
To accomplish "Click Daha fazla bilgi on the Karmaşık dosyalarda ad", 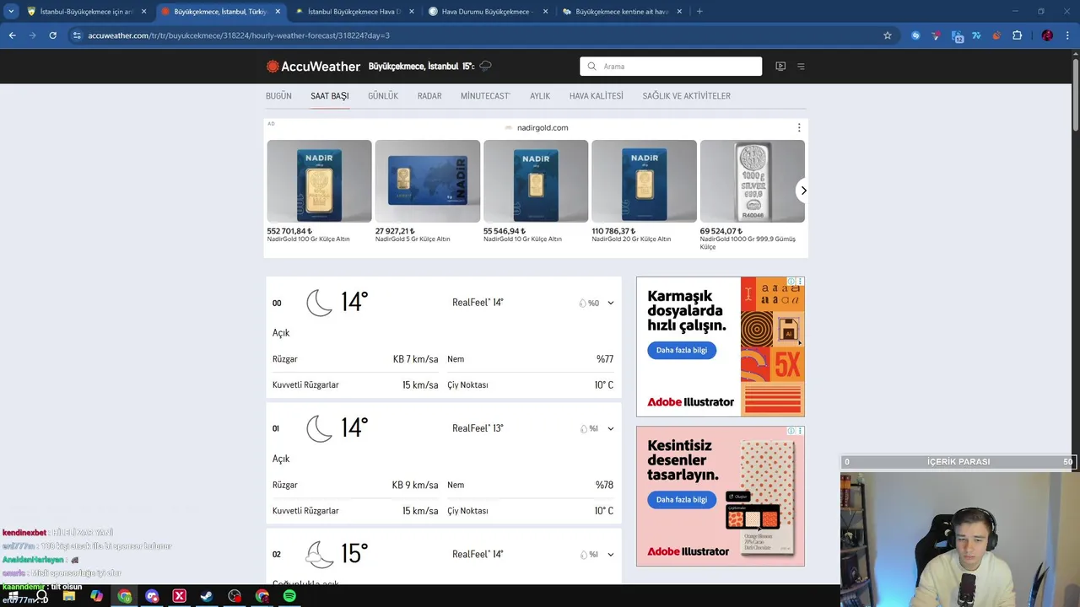I will (x=682, y=350).
